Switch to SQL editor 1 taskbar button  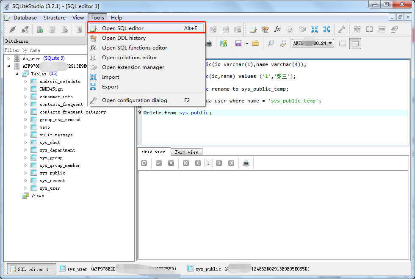pyautogui.click(x=31, y=269)
